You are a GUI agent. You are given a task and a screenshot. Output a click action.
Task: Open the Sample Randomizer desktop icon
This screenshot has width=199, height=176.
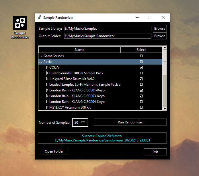20,23
